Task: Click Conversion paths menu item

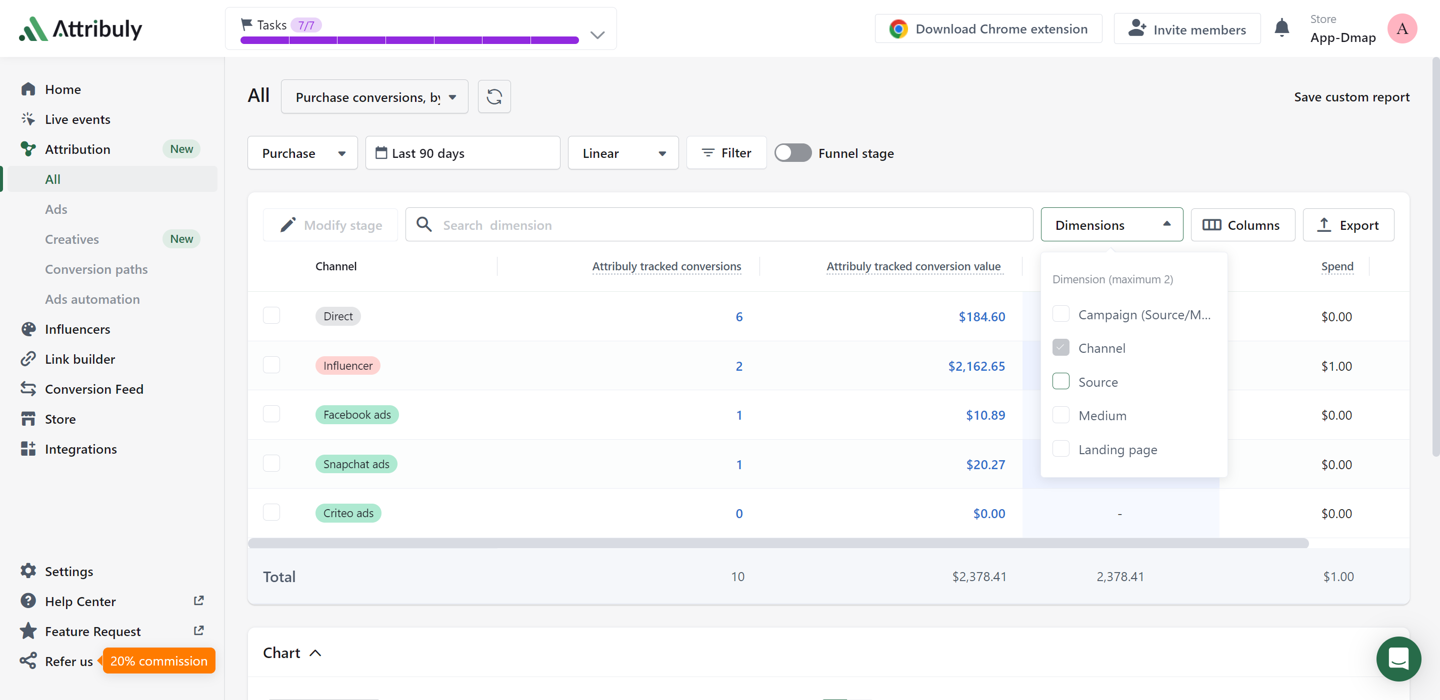Action: pyautogui.click(x=95, y=269)
